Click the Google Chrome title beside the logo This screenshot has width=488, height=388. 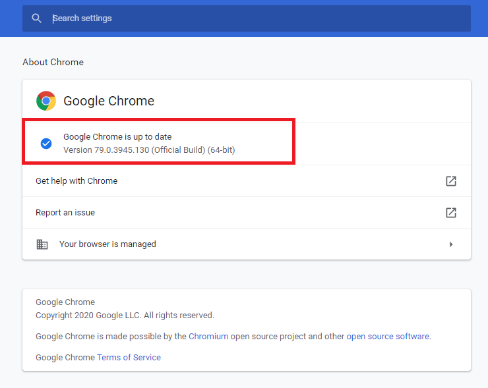pyautogui.click(x=109, y=101)
